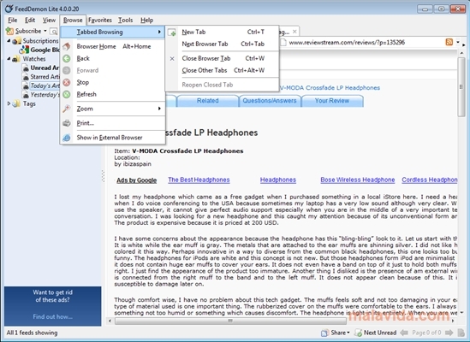Click the search magnifier icon in toolbar
470x342 pixels.
[x=53, y=31]
